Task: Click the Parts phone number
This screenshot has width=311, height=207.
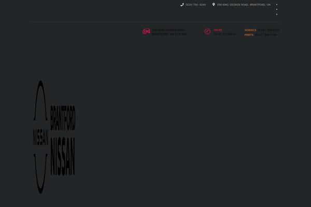Action: pos(265,35)
